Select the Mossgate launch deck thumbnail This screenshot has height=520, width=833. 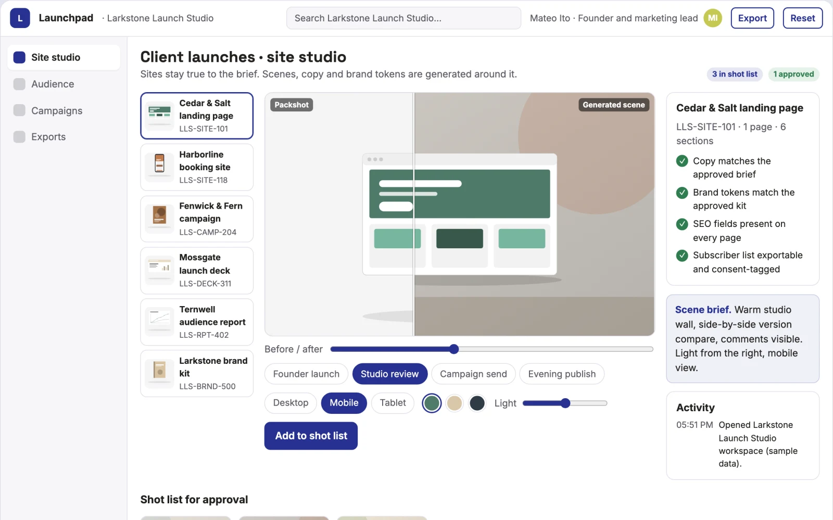pos(159,271)
